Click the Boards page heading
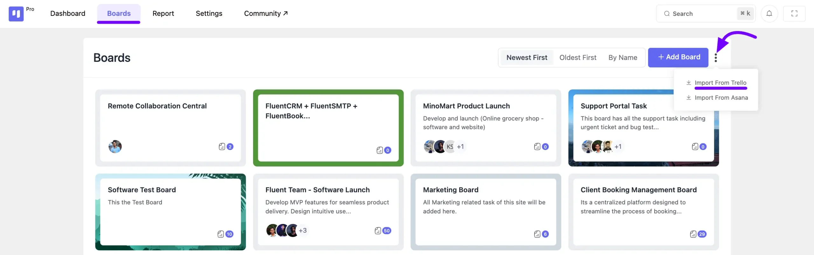This screenshot has height=255, width=814. (x=112, y=58)
